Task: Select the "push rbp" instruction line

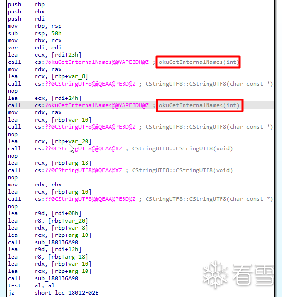Action: (26, 4)
